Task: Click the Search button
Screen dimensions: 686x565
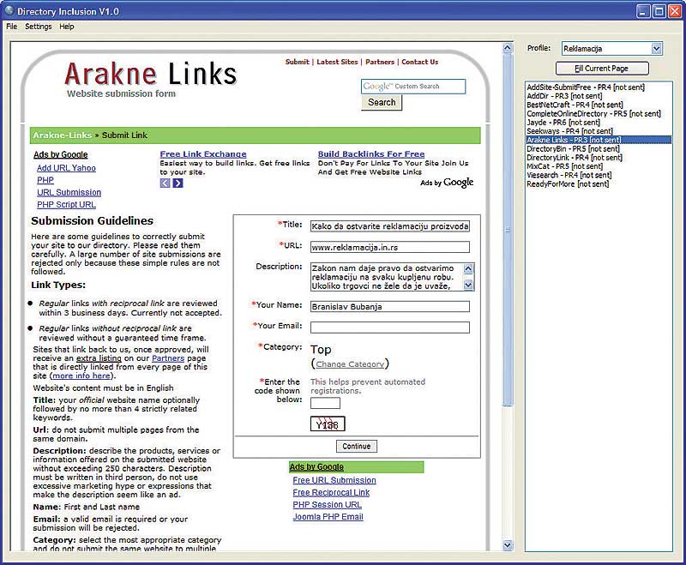Action: [x=382, y=102]
